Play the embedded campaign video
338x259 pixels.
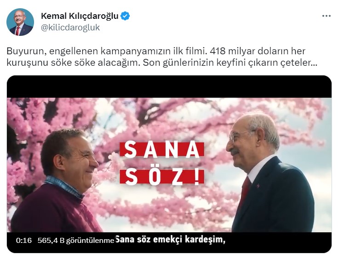point(169,164)
